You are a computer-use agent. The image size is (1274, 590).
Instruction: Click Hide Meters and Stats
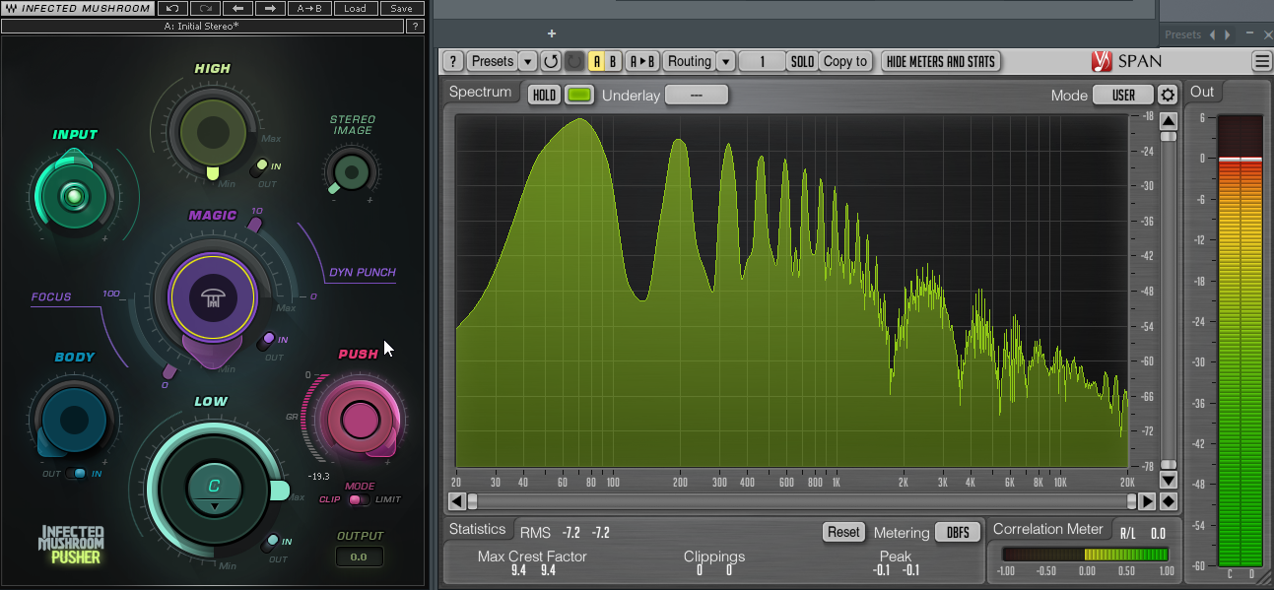(x=941, y=61)
